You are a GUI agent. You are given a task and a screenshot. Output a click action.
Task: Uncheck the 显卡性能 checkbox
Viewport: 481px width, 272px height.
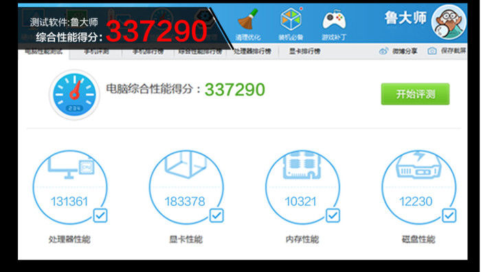(x=216, y=215)
